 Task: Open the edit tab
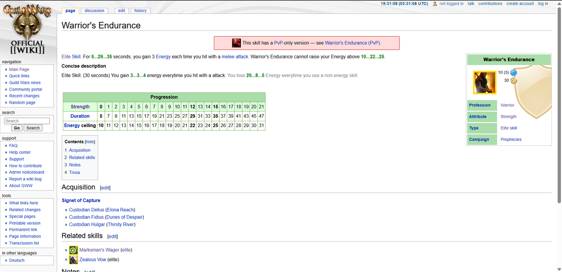(x=122, y=11)
